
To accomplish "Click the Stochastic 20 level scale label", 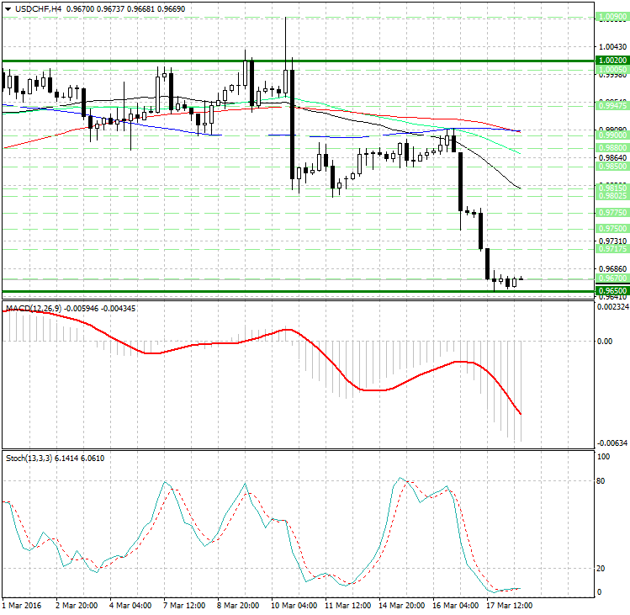I will tap(602, 568).
